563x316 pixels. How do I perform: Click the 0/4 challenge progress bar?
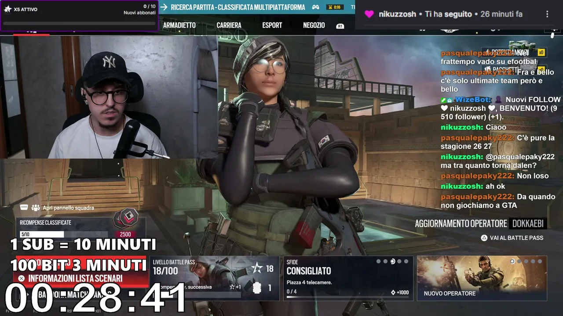coord(347,297)
